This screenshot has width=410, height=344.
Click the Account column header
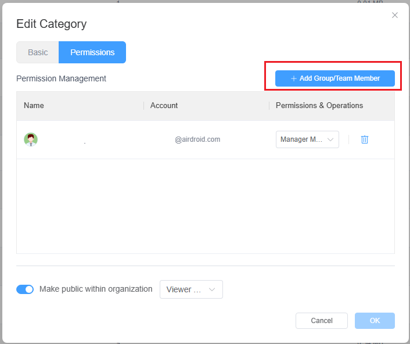click(164, 106)
